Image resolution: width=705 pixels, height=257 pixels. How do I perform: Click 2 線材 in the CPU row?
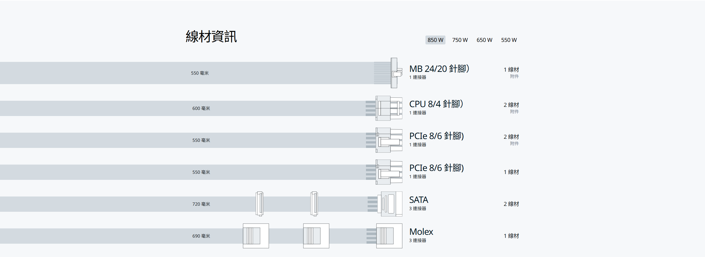(511, 105)
